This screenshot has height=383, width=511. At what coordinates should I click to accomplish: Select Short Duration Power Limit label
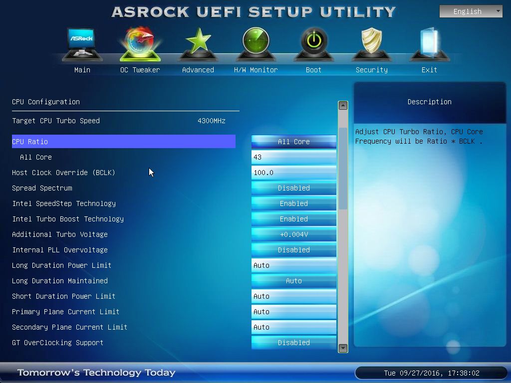coord(63,296)
